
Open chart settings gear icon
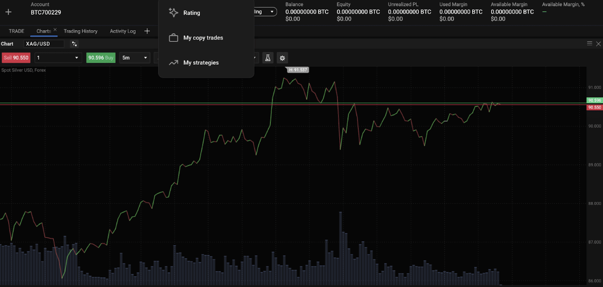click(282, 58)
